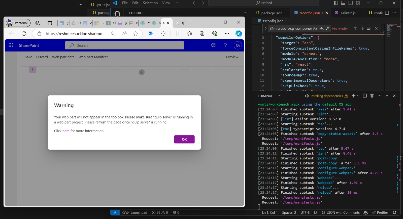Screen dimensions: 403x219
Task: Toggle Edge split screen
Action: point(177,33)
